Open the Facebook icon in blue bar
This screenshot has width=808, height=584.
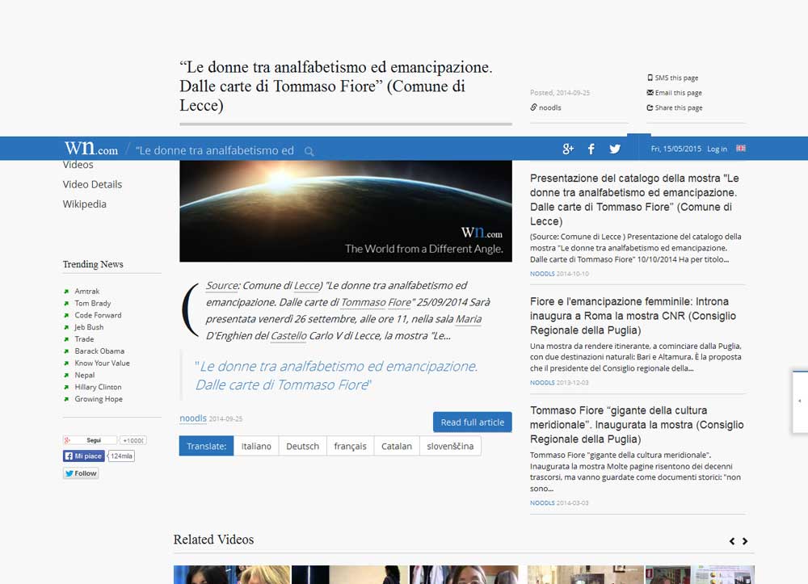click(x=591, y=149)
